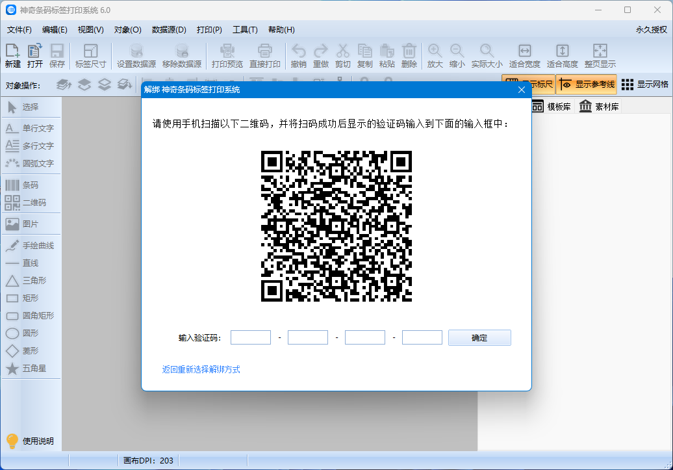Image resolution: width=673 pixels, height=470 pixels.
Task: Select the 圆弧文字 arc text tool
Action: click(31, 163)
